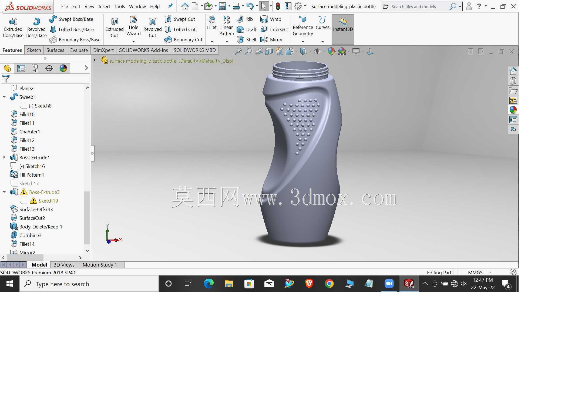Select the Extruded Cut tool
This screenshot has height=394, width=568.
114,28
